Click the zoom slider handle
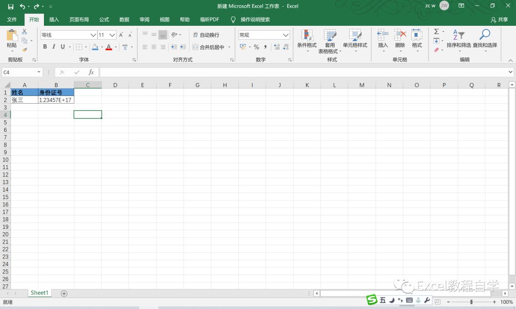The image size is (516, 309). point(471,302)
